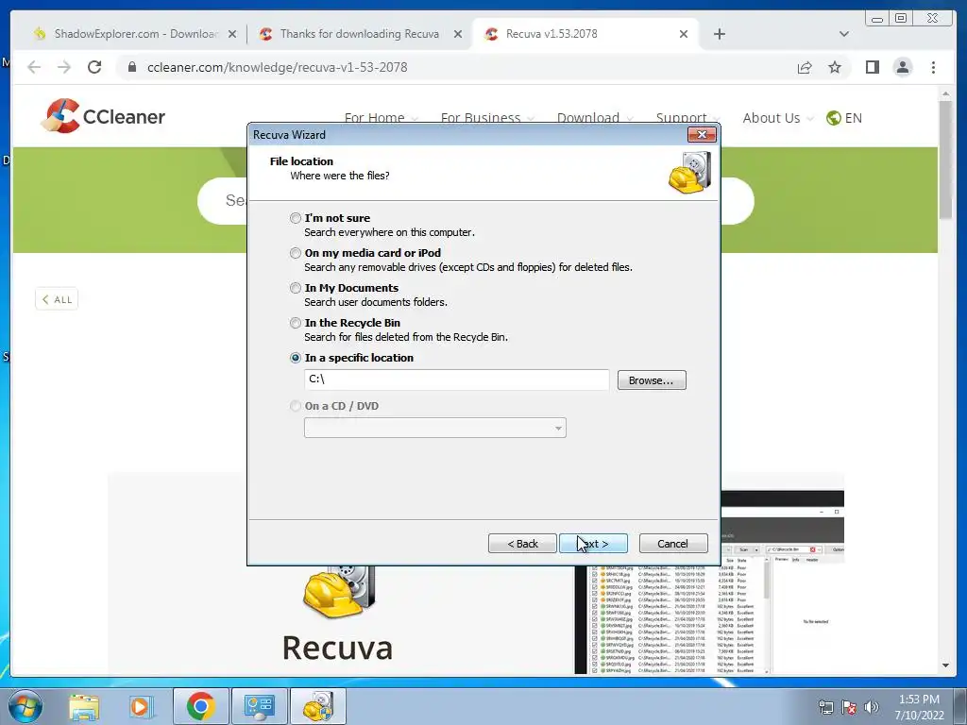Pick "In the Recycle Bin" option
The image size is (967, 725).
coord(296,323)
